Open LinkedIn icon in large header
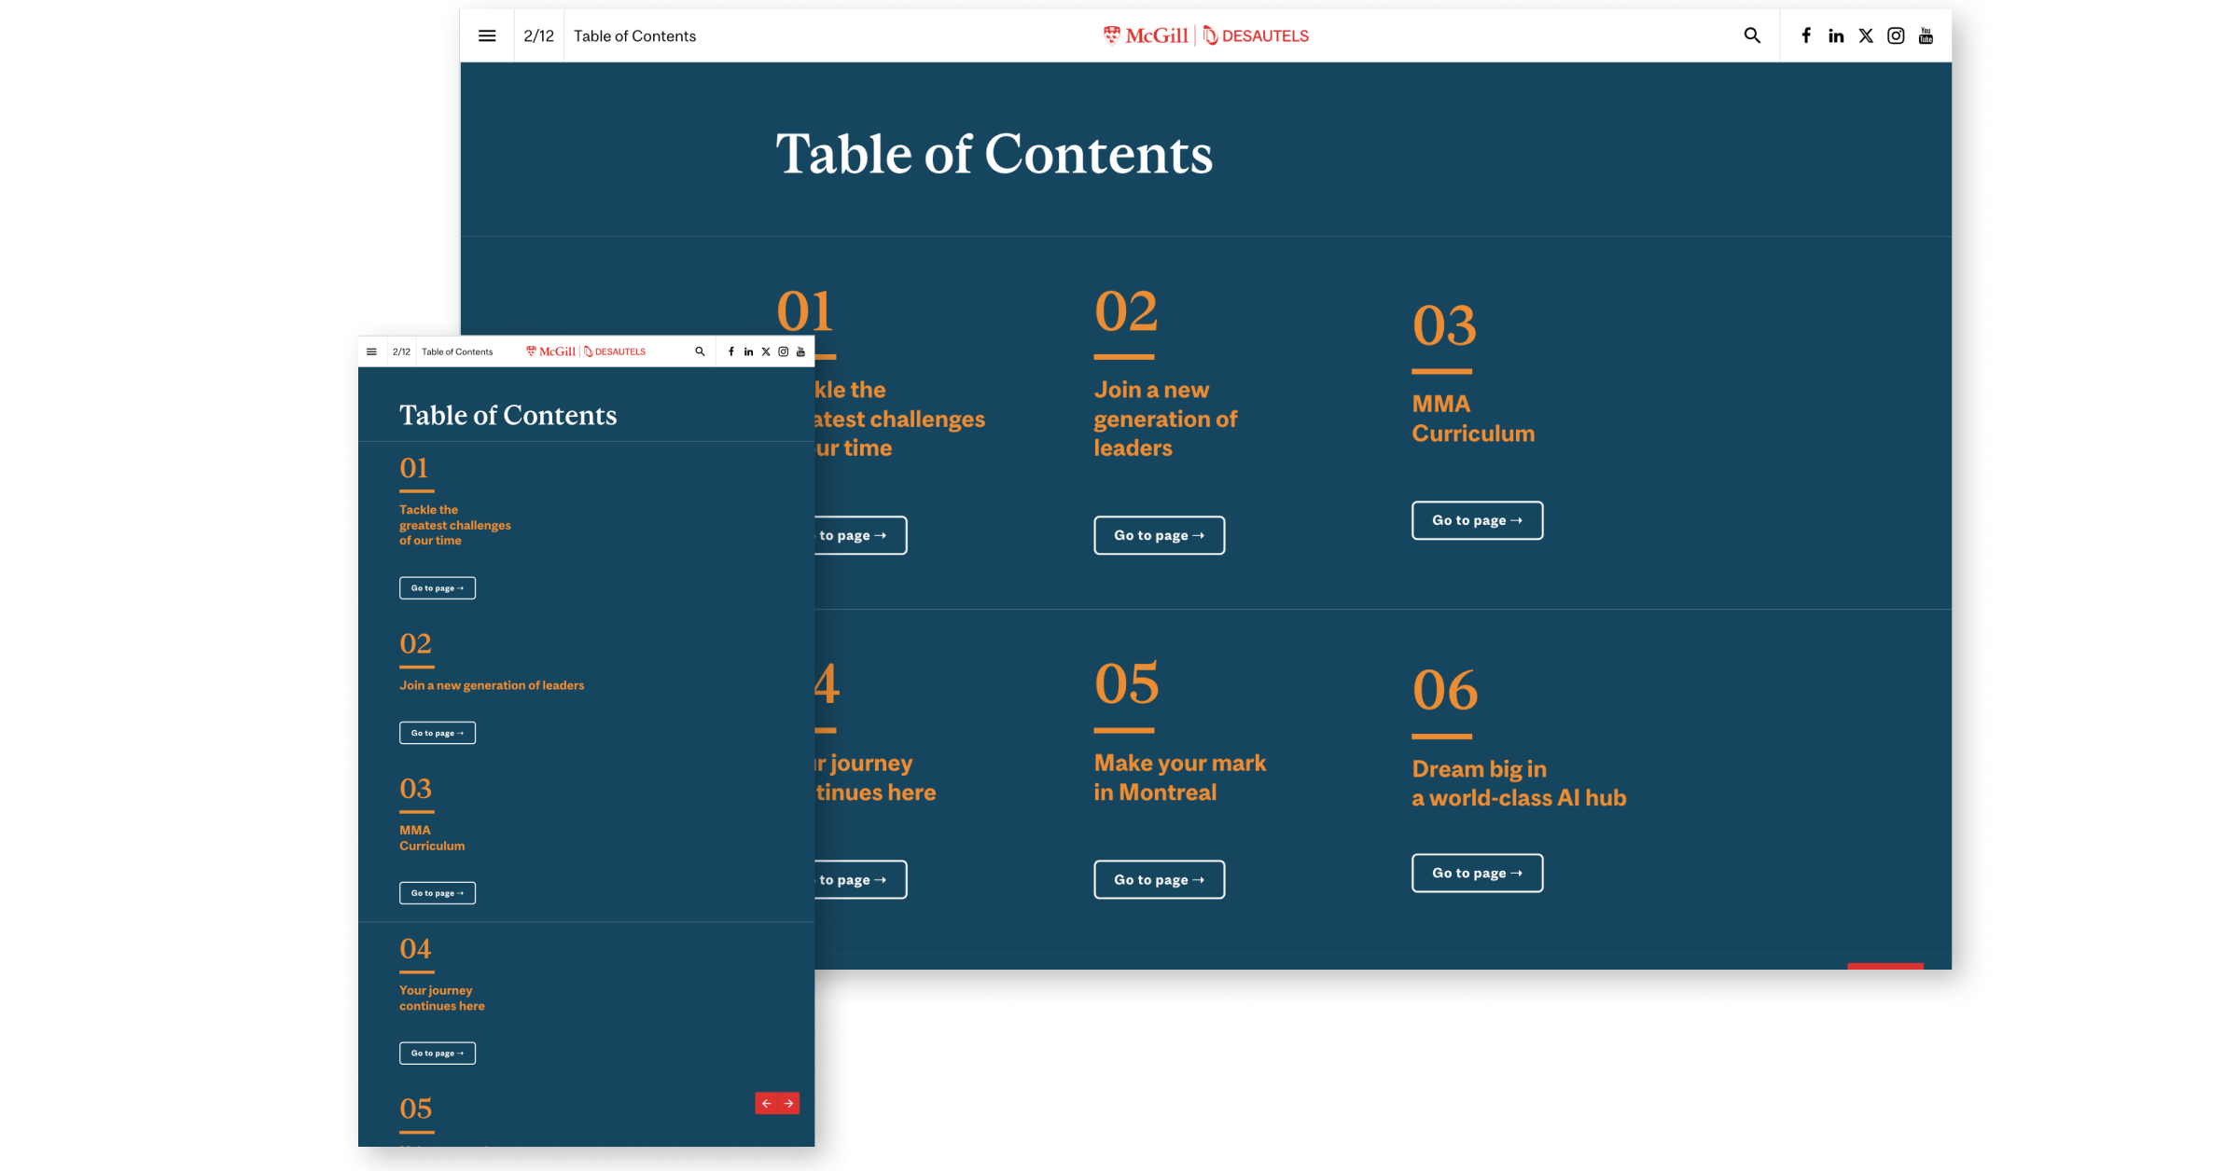 coord(1836,35)
